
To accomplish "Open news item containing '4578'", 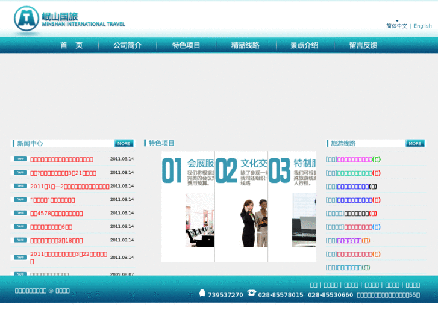I will click(x=57, y=214).
